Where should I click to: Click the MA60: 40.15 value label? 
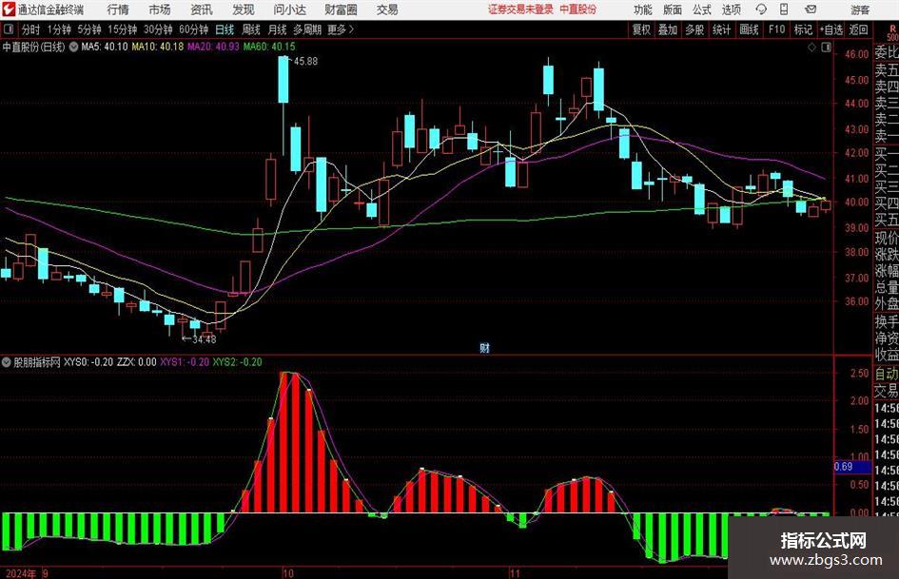(x=269, y=47)
